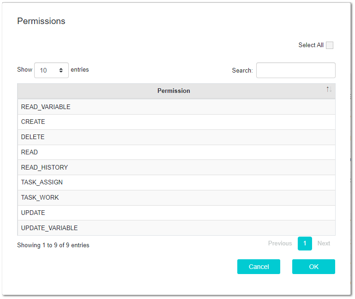This screenshot has height=299, width=355.
Task: Select the UPDATE permission row
Action: (x=176, y=213)
